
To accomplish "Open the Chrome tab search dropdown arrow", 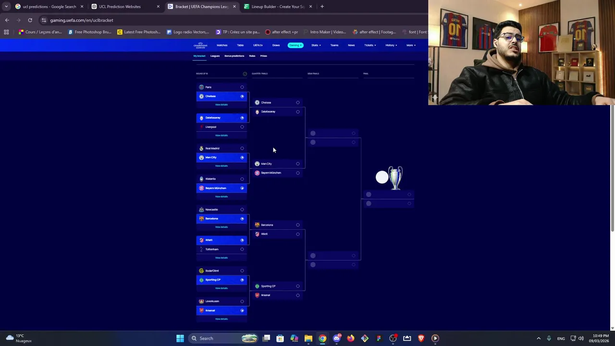I will (6, 7).
